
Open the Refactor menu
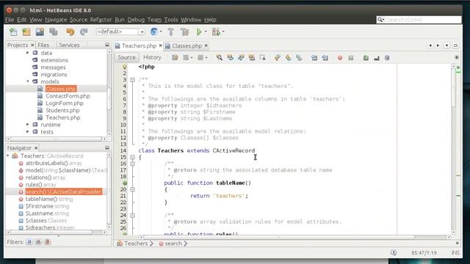point(101,20)
